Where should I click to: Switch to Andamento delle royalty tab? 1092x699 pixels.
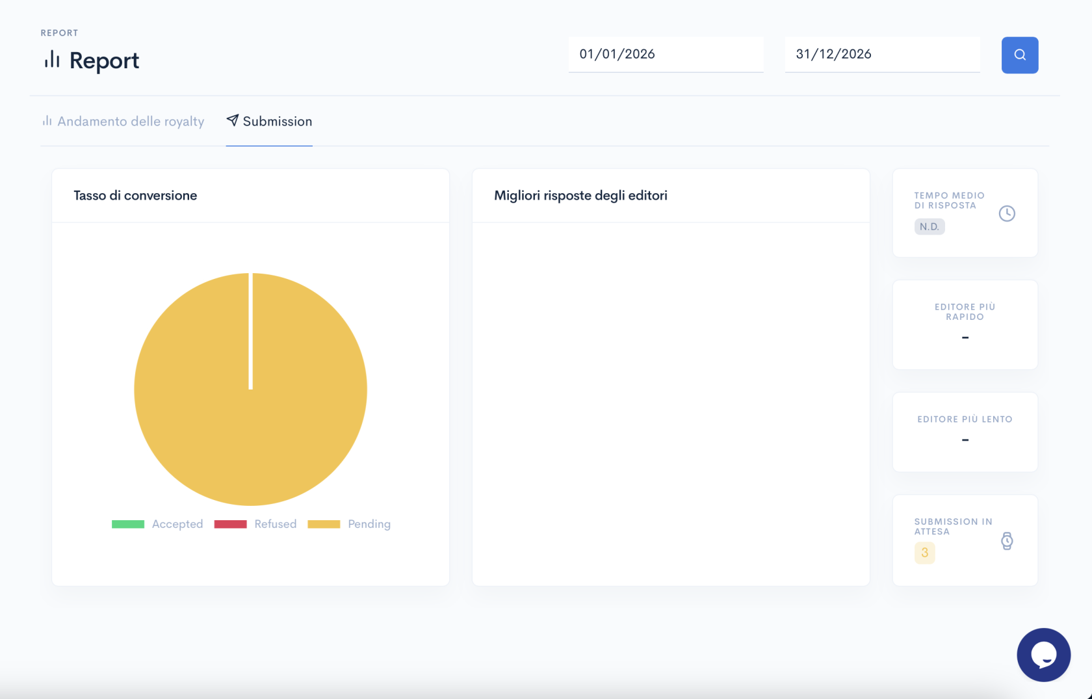pyautogui.click(x=123, y=122)
